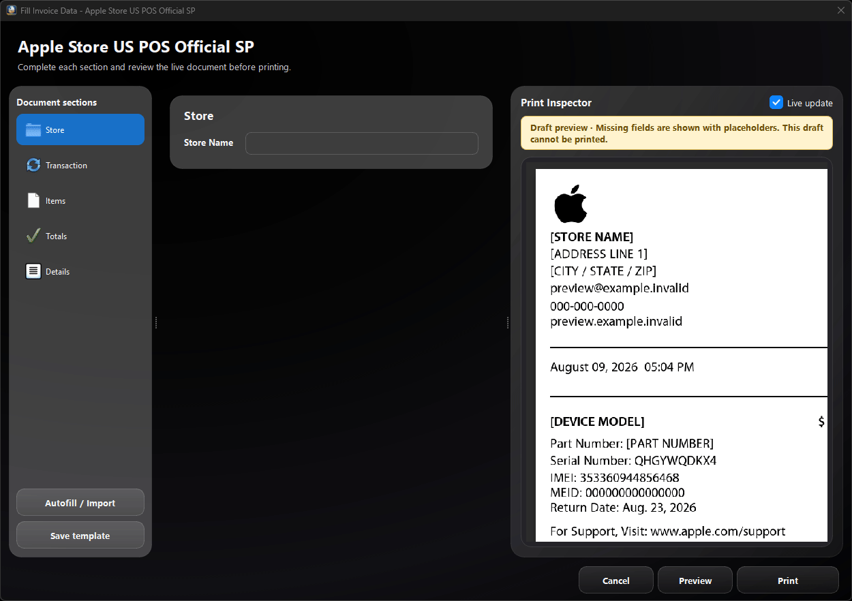
Task: Click the August 09, 2026 05:04 PM date
Action: 622,367
